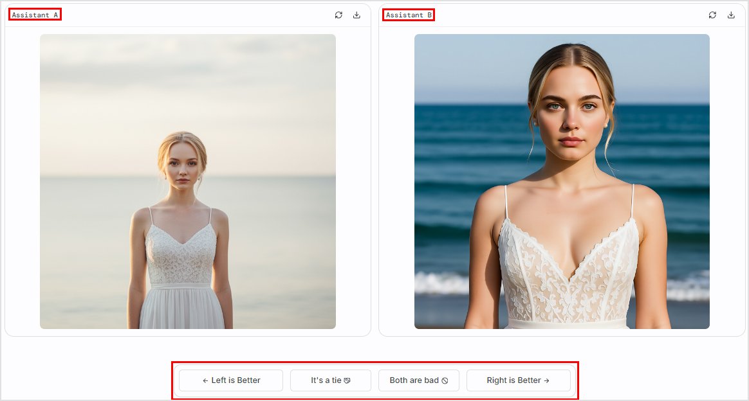Download the Assistant A image
The height and width of the screenshot is (401, 749).
(x=356, y=15)
